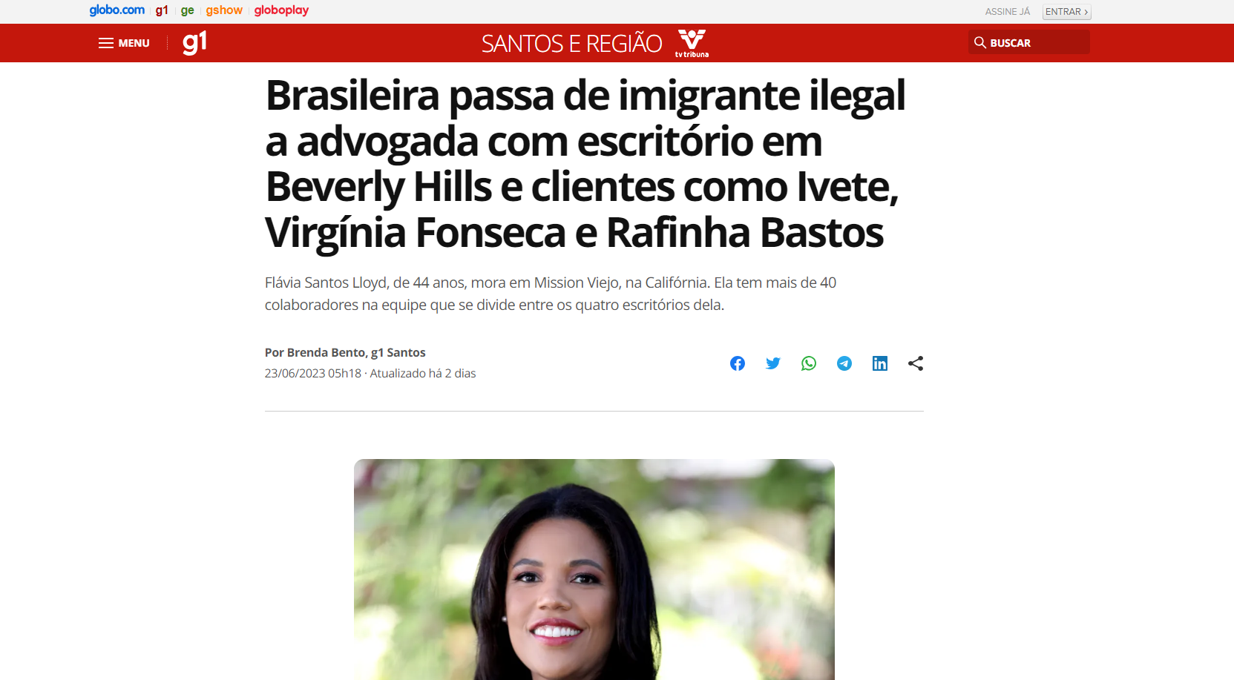Open the hamburger MENU
Screen dimensions: 1234x680
124,43
